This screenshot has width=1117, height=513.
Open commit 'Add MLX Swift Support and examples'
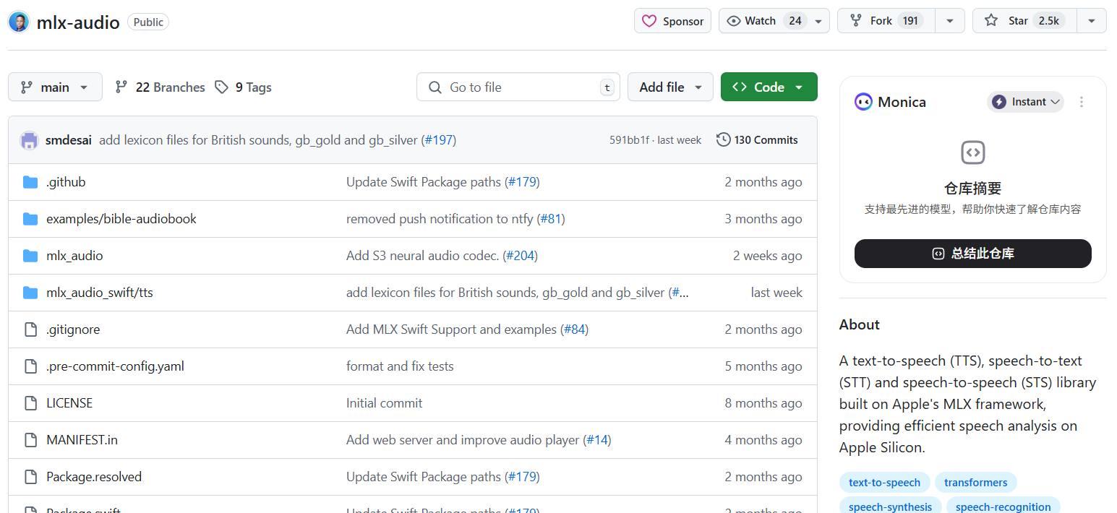tap(452, 329)
